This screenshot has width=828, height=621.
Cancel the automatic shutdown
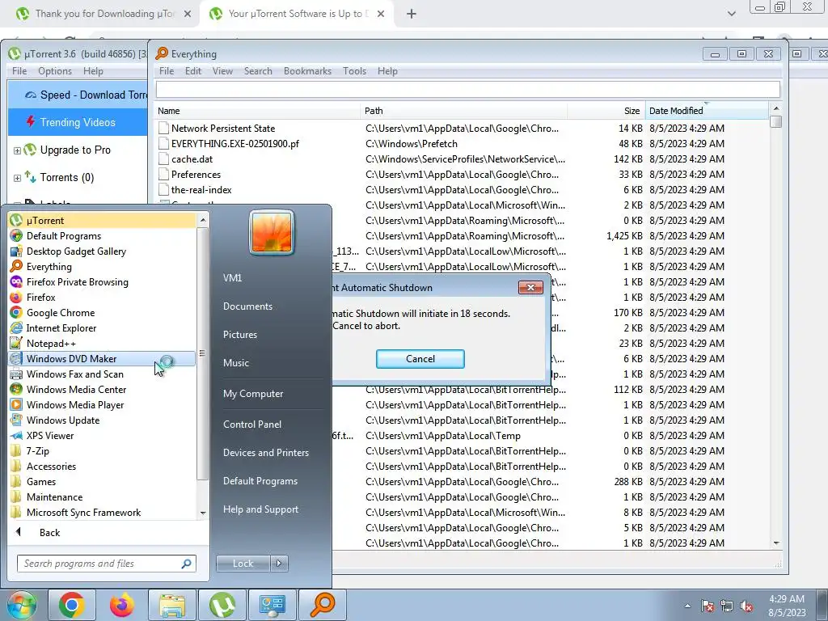click(420, 358)
